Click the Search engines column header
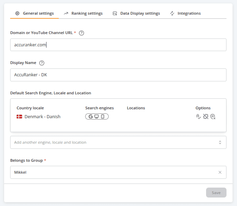 (99, 108)
